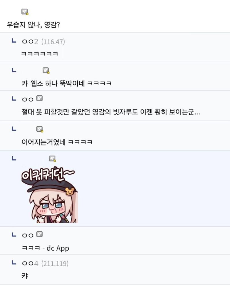This screenshot has width=230, height=288.
Task: Click the 'ㅋㅋㅋㅋㅋㅋ' reply by ㅇㅇ2
Action: pyautogui.click(x=40, y=54)
